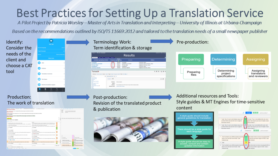
Task: Click the Translation memories row icon
Action: 39,74
